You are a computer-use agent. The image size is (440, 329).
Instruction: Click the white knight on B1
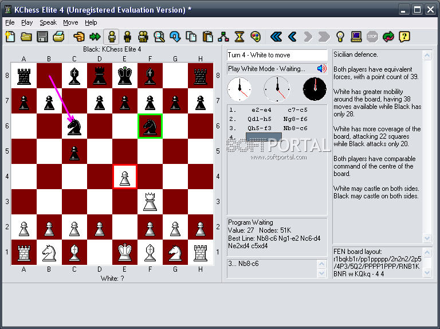49,252
